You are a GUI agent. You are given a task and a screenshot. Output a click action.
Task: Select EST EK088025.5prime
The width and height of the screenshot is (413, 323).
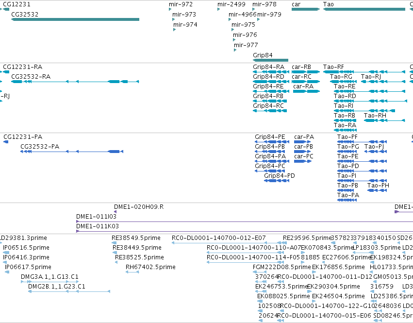[x=260, y=301]
